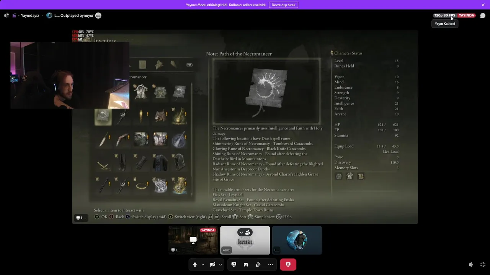Click the red YAYINDA live badge top-right
The height and width of the screenshot is (275, 490).
(x=467, y=16)
